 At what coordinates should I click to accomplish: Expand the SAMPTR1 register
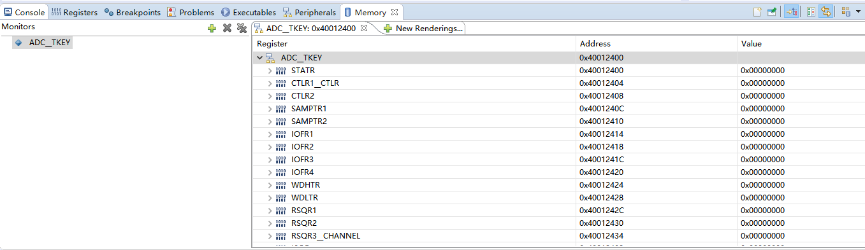click(270, 109)
